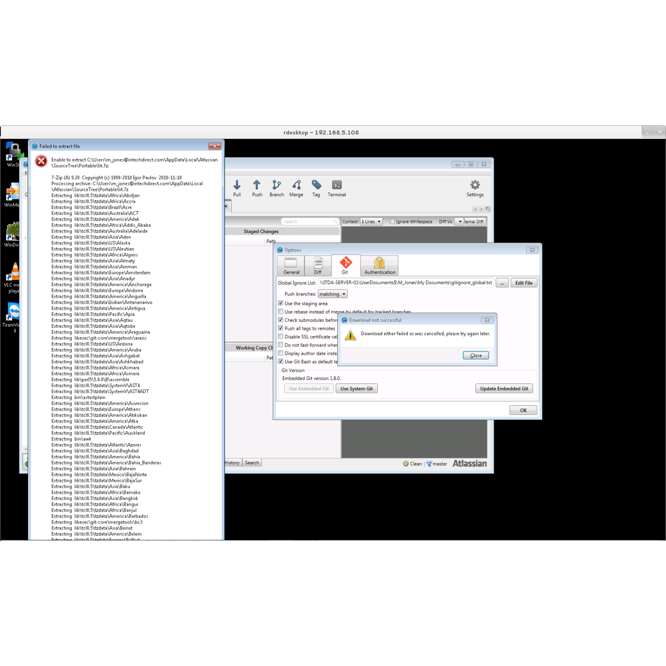
Task: Click the 'master' branch status indicator
Action: 437,464
